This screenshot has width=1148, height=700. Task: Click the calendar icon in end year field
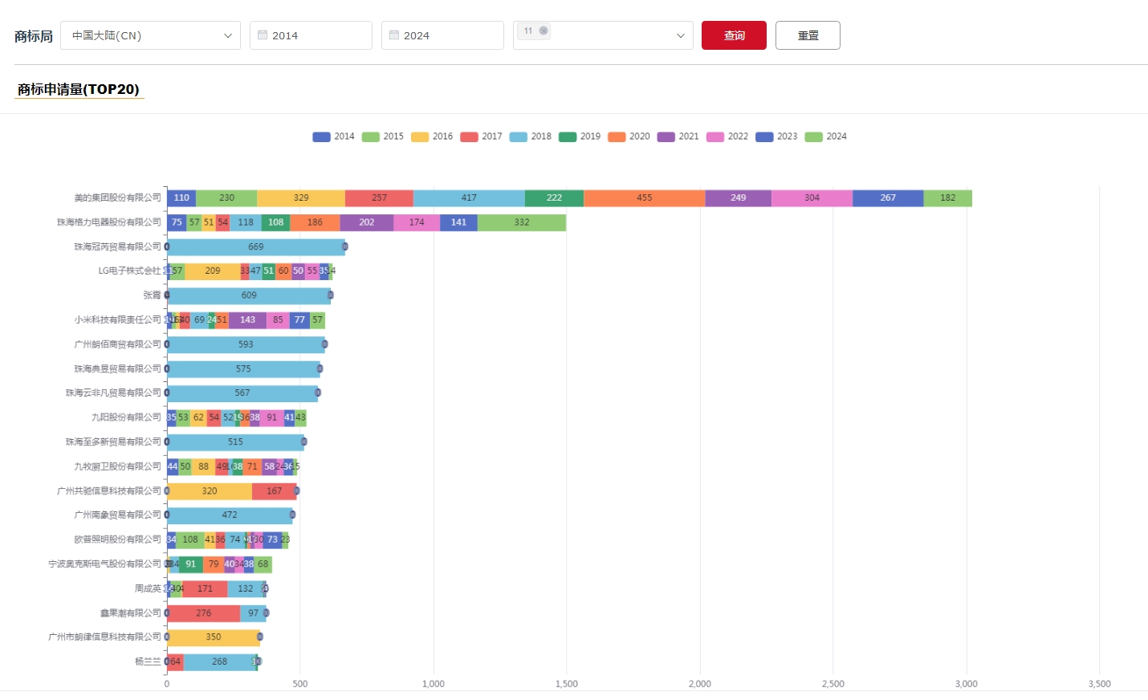tap(394, 35)
